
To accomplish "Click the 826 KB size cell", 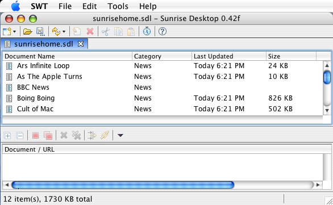I will (280, 98).
